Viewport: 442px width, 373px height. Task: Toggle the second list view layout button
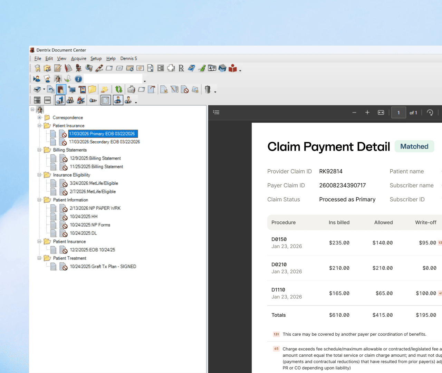pyautogui.click(x=48, y=100)
